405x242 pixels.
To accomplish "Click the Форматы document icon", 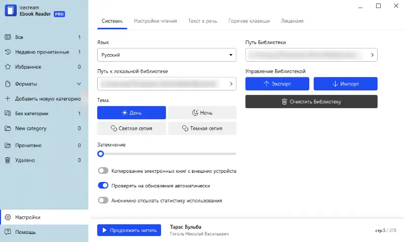I will point(8,84).
